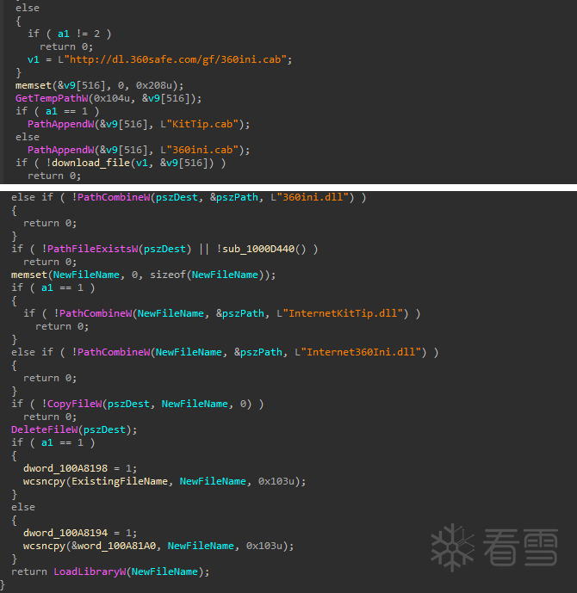Click the GetTempPathW function call
Viewport: 577px width, 593px height.
(52, 98)
